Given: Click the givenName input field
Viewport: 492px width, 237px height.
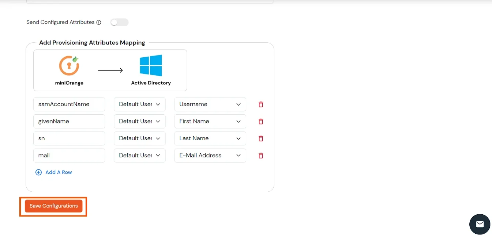Looking at the screenshot, I should point(69,121).
